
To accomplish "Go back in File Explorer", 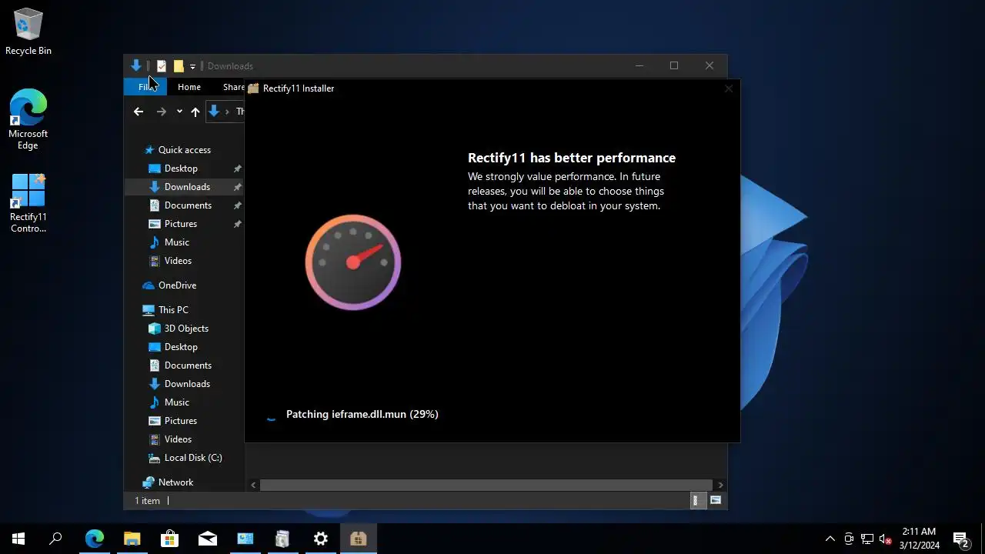I will click(x=139, y=112).
